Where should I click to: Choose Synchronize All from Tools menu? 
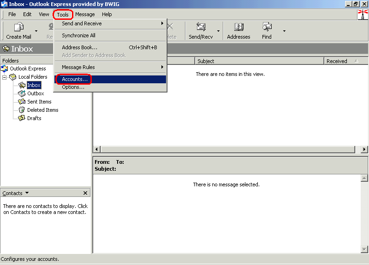(x=110, y=35)
